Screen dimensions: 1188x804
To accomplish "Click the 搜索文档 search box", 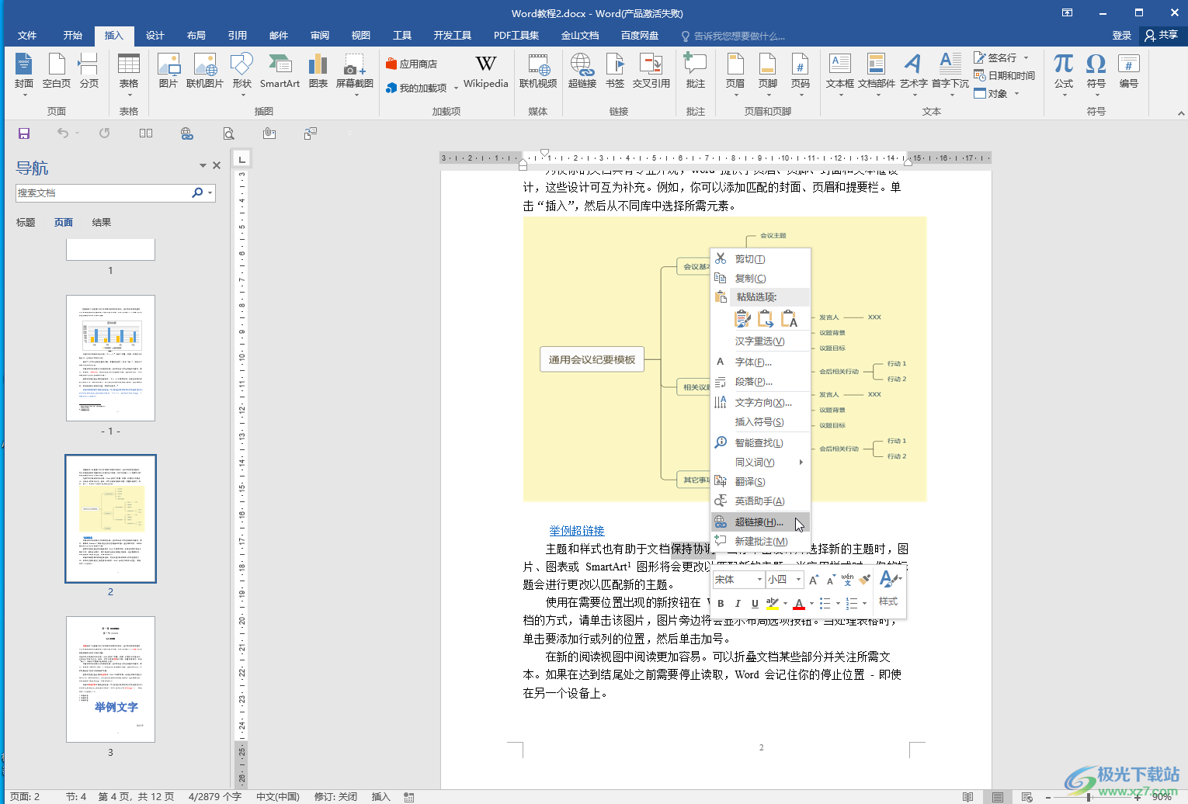I will click(102, 193).
